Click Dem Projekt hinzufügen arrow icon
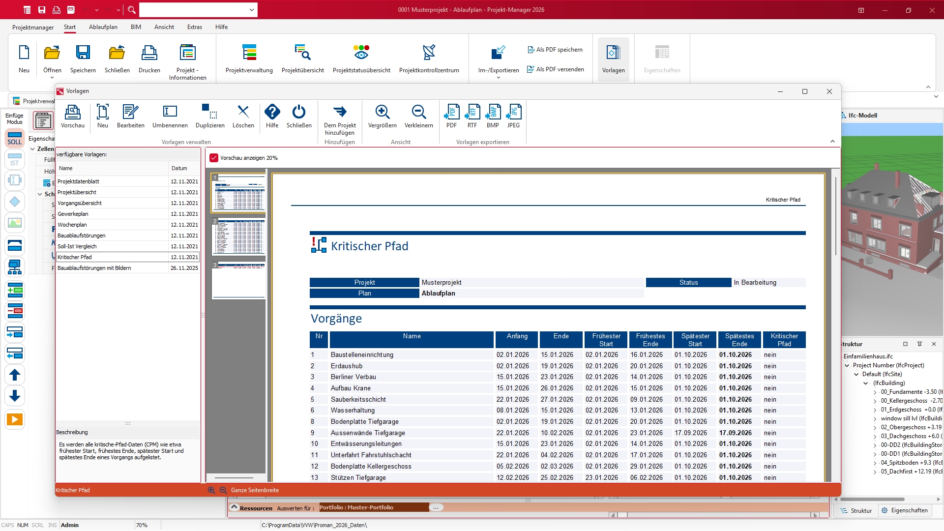This screenshot has width=944, height=531. tap(340, 112)
